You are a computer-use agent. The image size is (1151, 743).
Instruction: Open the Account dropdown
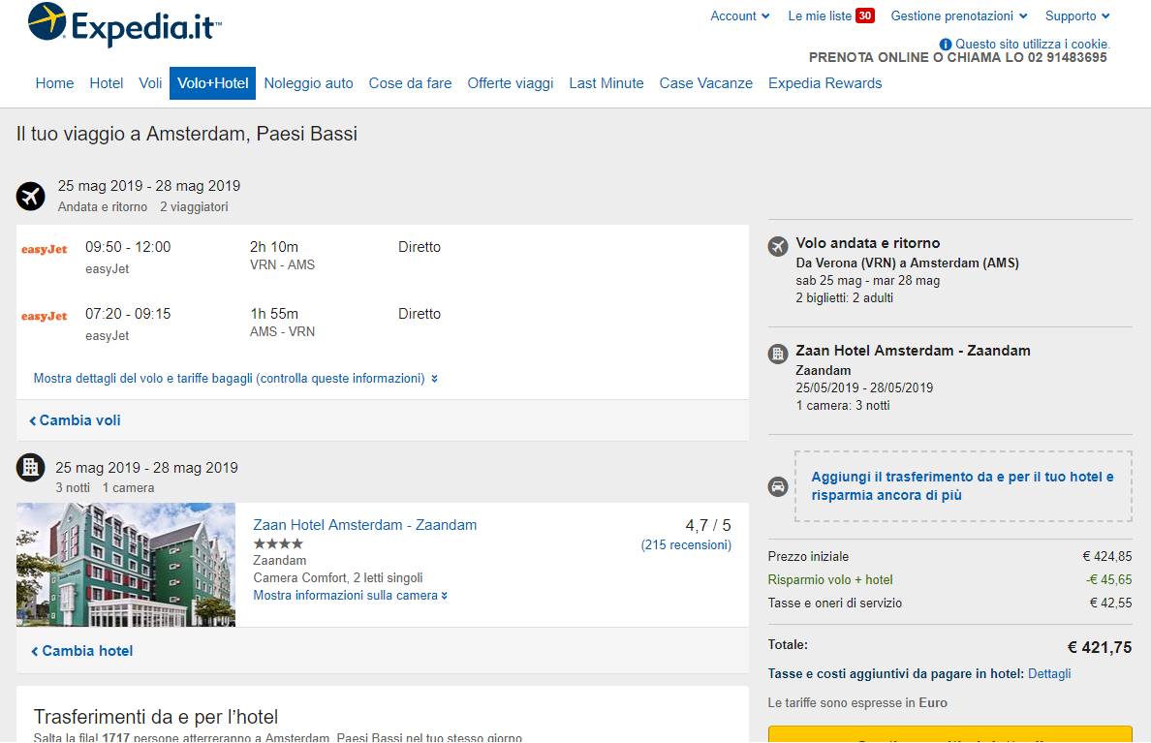[740, 16]
